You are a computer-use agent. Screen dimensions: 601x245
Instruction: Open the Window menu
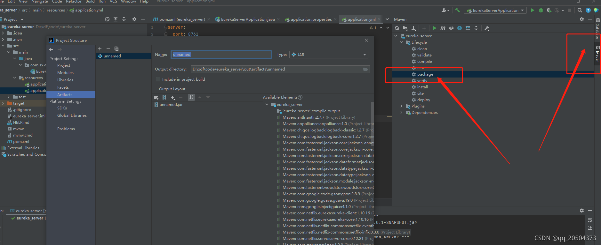128,2
